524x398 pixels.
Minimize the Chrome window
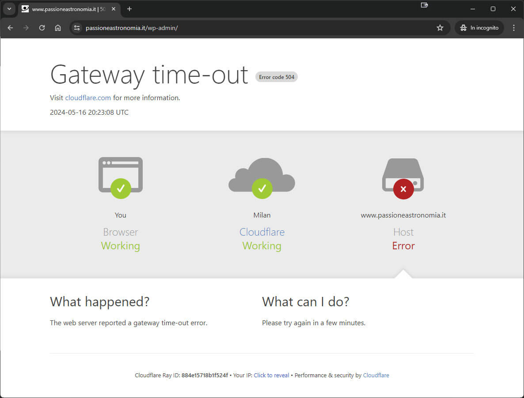pyautogui.click(x=473, y=9)
